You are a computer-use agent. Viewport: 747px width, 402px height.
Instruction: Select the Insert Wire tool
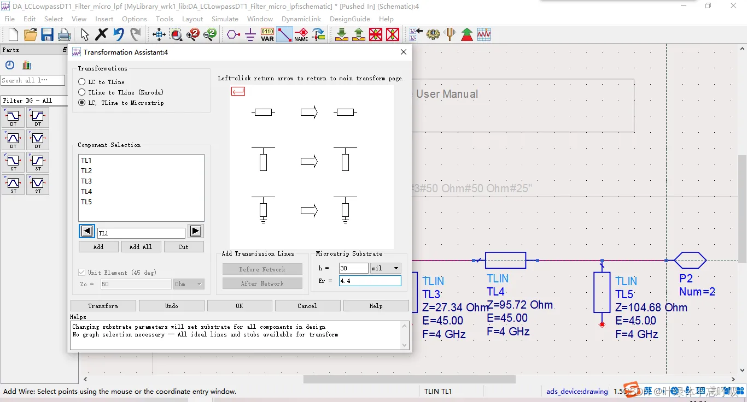pyautogui.click(x=284, y=35)
